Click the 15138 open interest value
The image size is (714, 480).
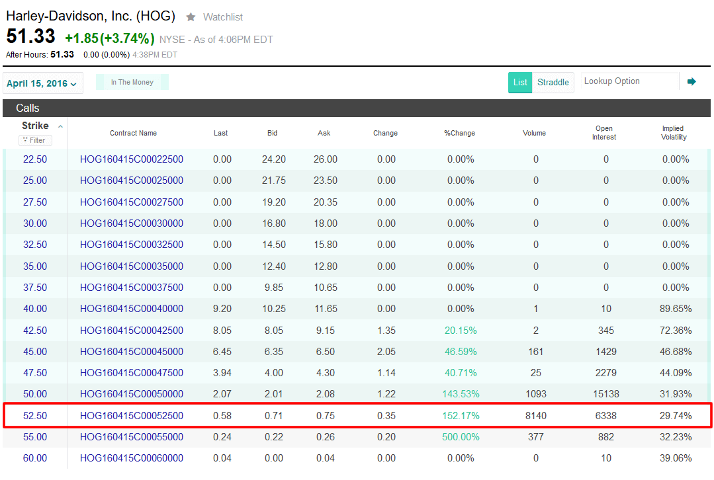point(605,394)
